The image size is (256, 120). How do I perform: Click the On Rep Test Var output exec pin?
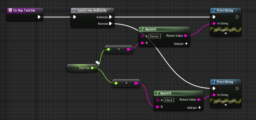(x=39, y=17)
